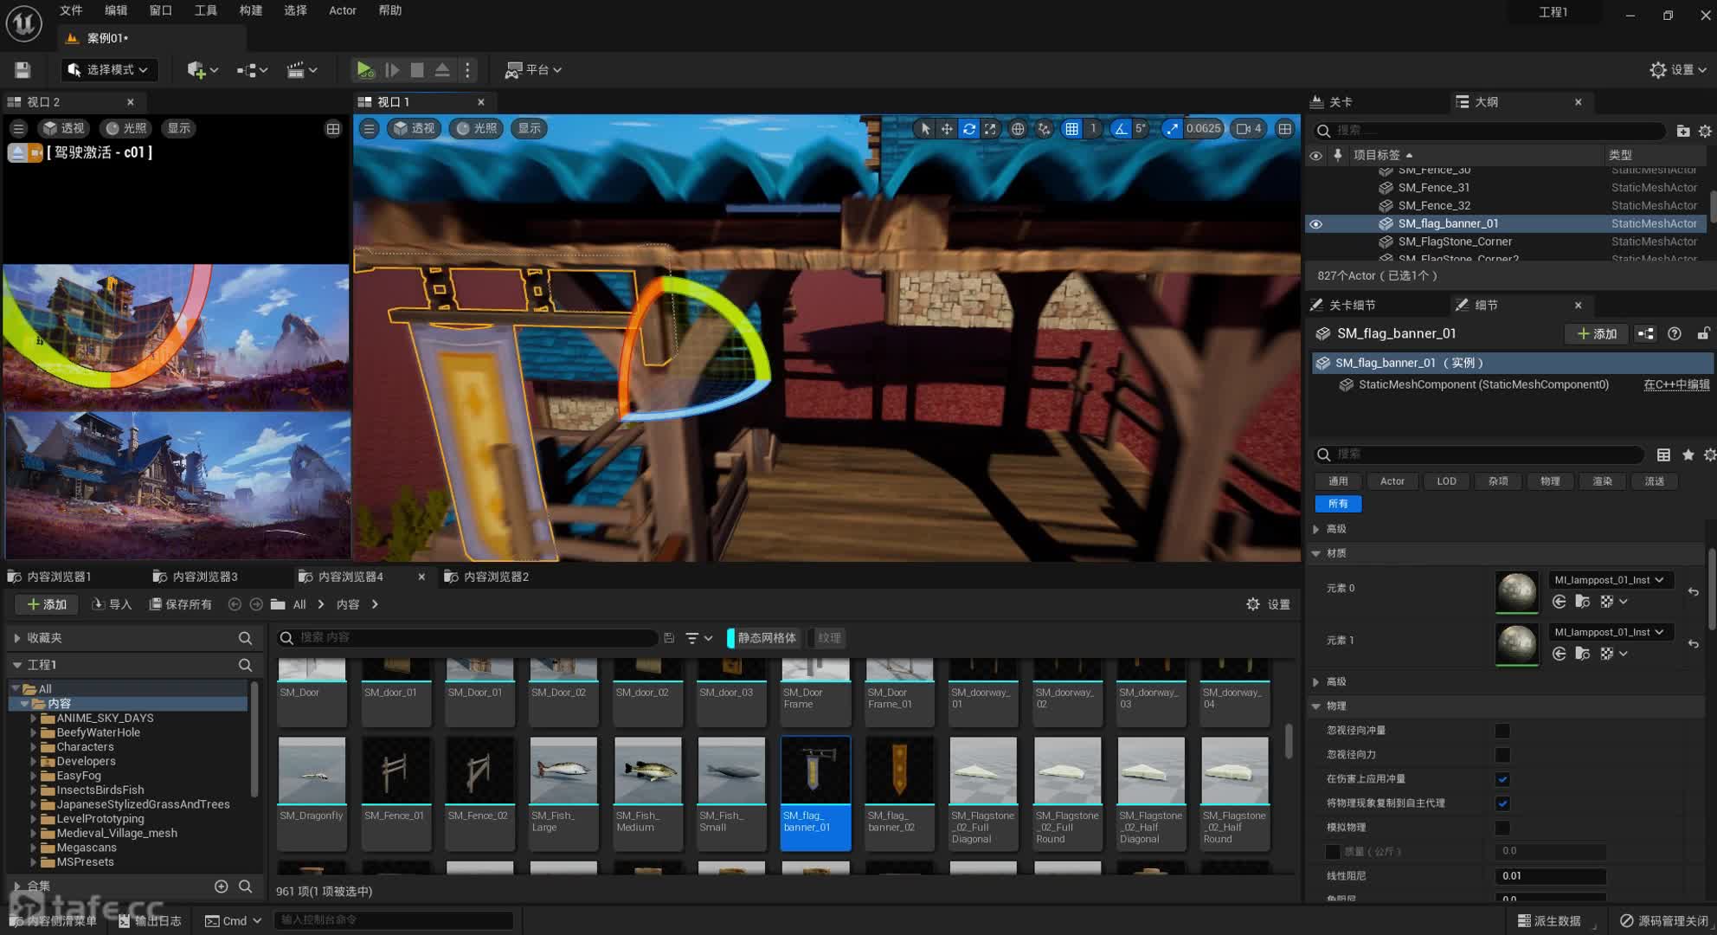Enable 模拟物理 checkbox
The image size is (1717, 935).
[1502, 828]
